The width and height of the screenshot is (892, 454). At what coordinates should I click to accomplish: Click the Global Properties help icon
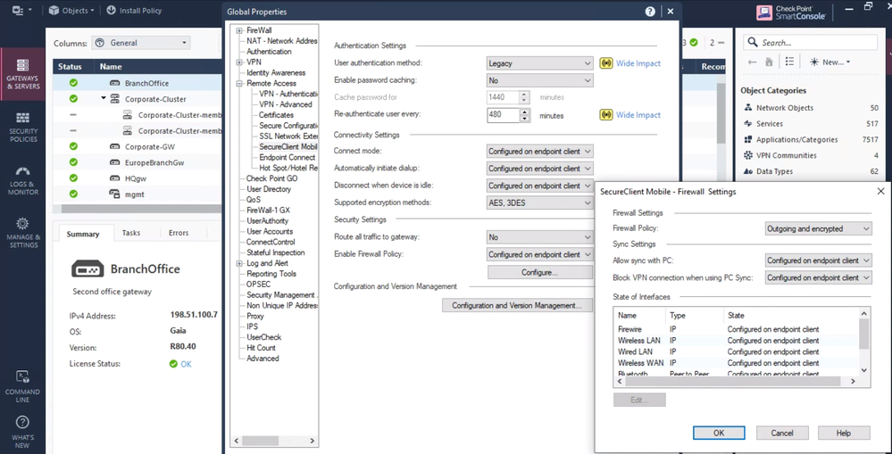pyautogui.click(x=650, y=12)
